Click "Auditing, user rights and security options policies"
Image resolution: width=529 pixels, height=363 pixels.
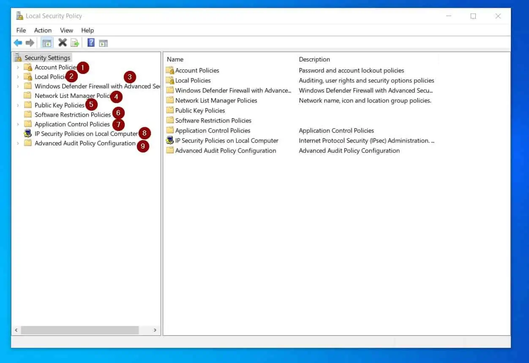366,80
